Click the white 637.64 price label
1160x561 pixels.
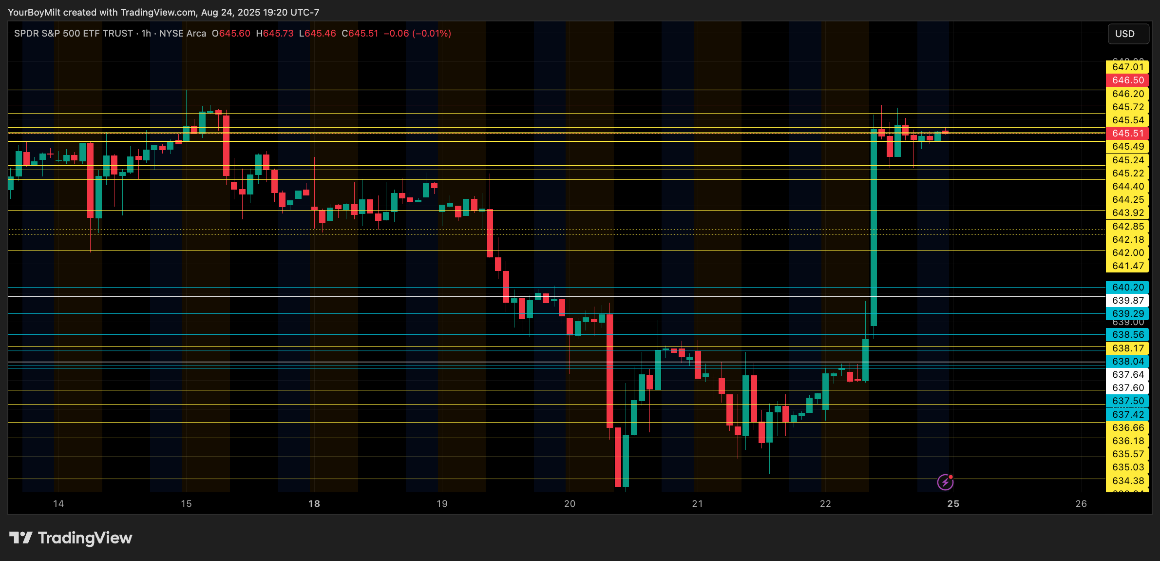1127,374
